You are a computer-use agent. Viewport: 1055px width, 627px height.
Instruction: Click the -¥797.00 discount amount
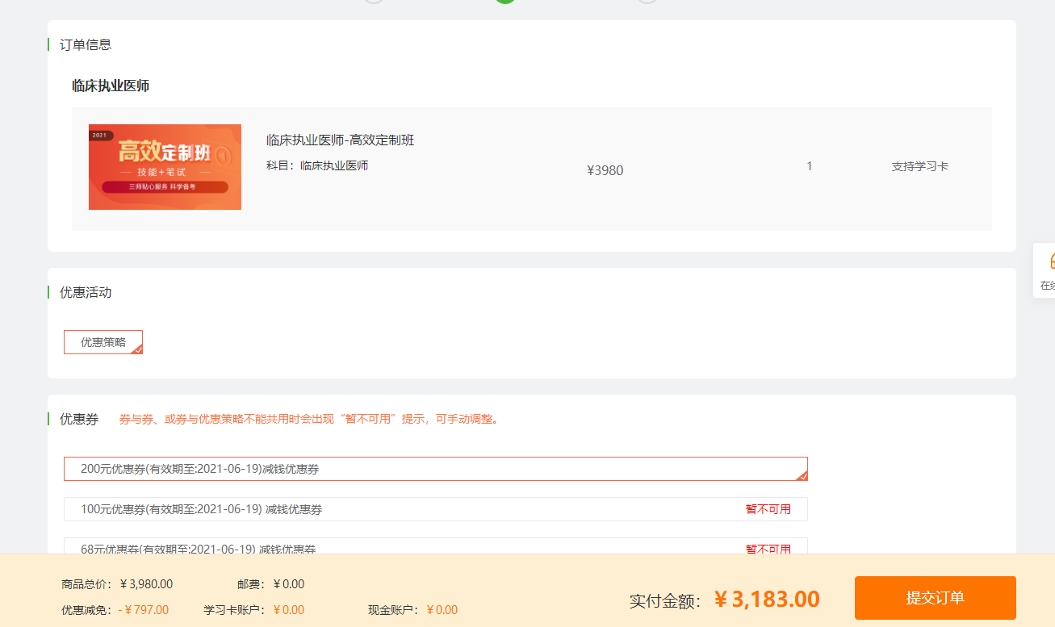(x=144, y=610)
